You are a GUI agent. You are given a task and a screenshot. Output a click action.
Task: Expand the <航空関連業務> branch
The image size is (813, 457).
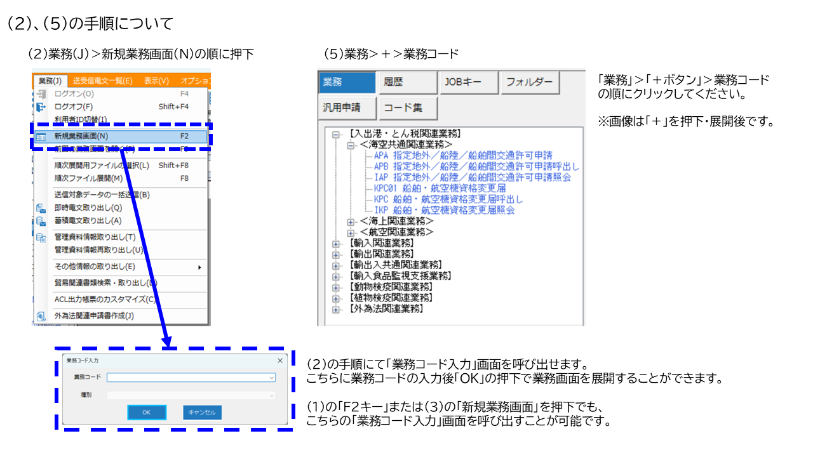click(351, 234)
